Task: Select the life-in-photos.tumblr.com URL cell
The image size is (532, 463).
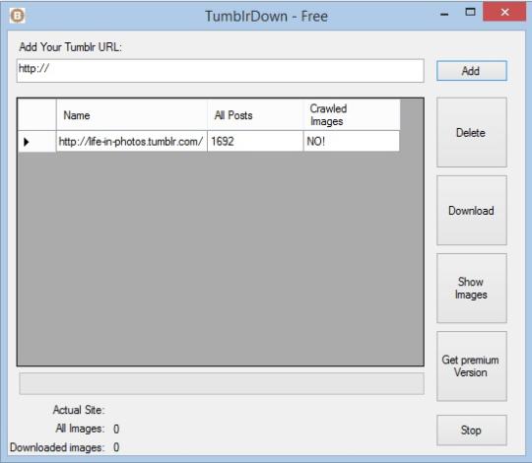Action: tap(132, 141)
